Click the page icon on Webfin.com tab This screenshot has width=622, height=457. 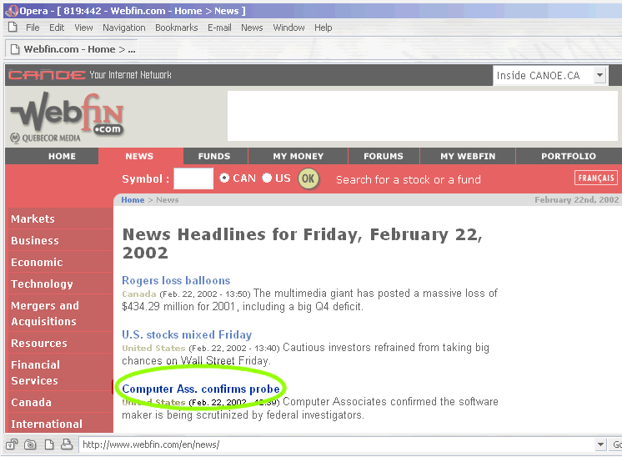(15, 49)
